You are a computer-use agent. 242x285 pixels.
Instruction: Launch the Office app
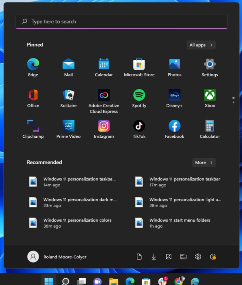point(33,98)
